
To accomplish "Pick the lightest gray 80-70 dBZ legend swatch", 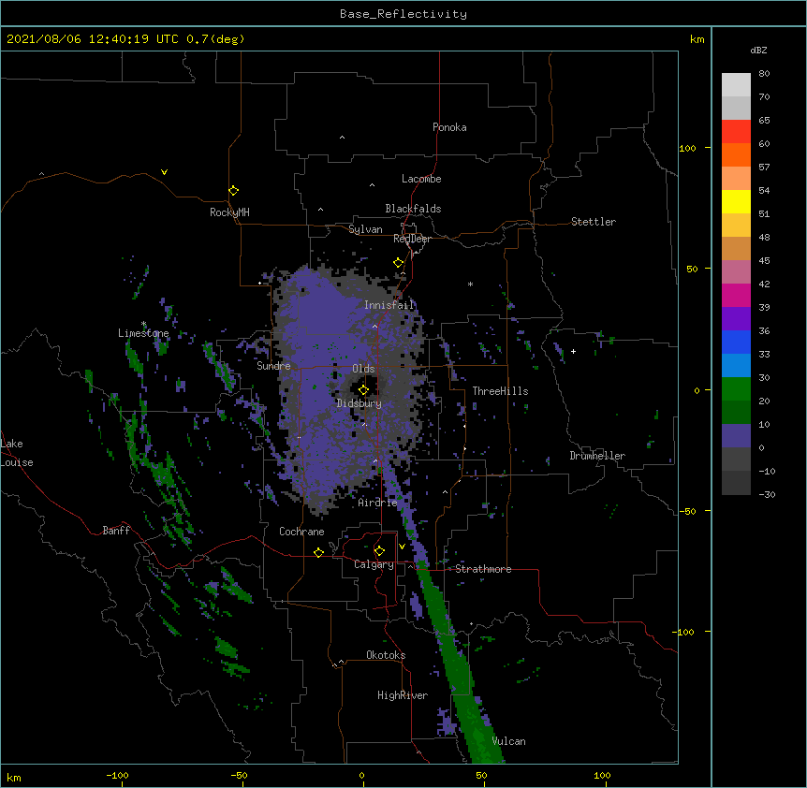I will (736, 85).
